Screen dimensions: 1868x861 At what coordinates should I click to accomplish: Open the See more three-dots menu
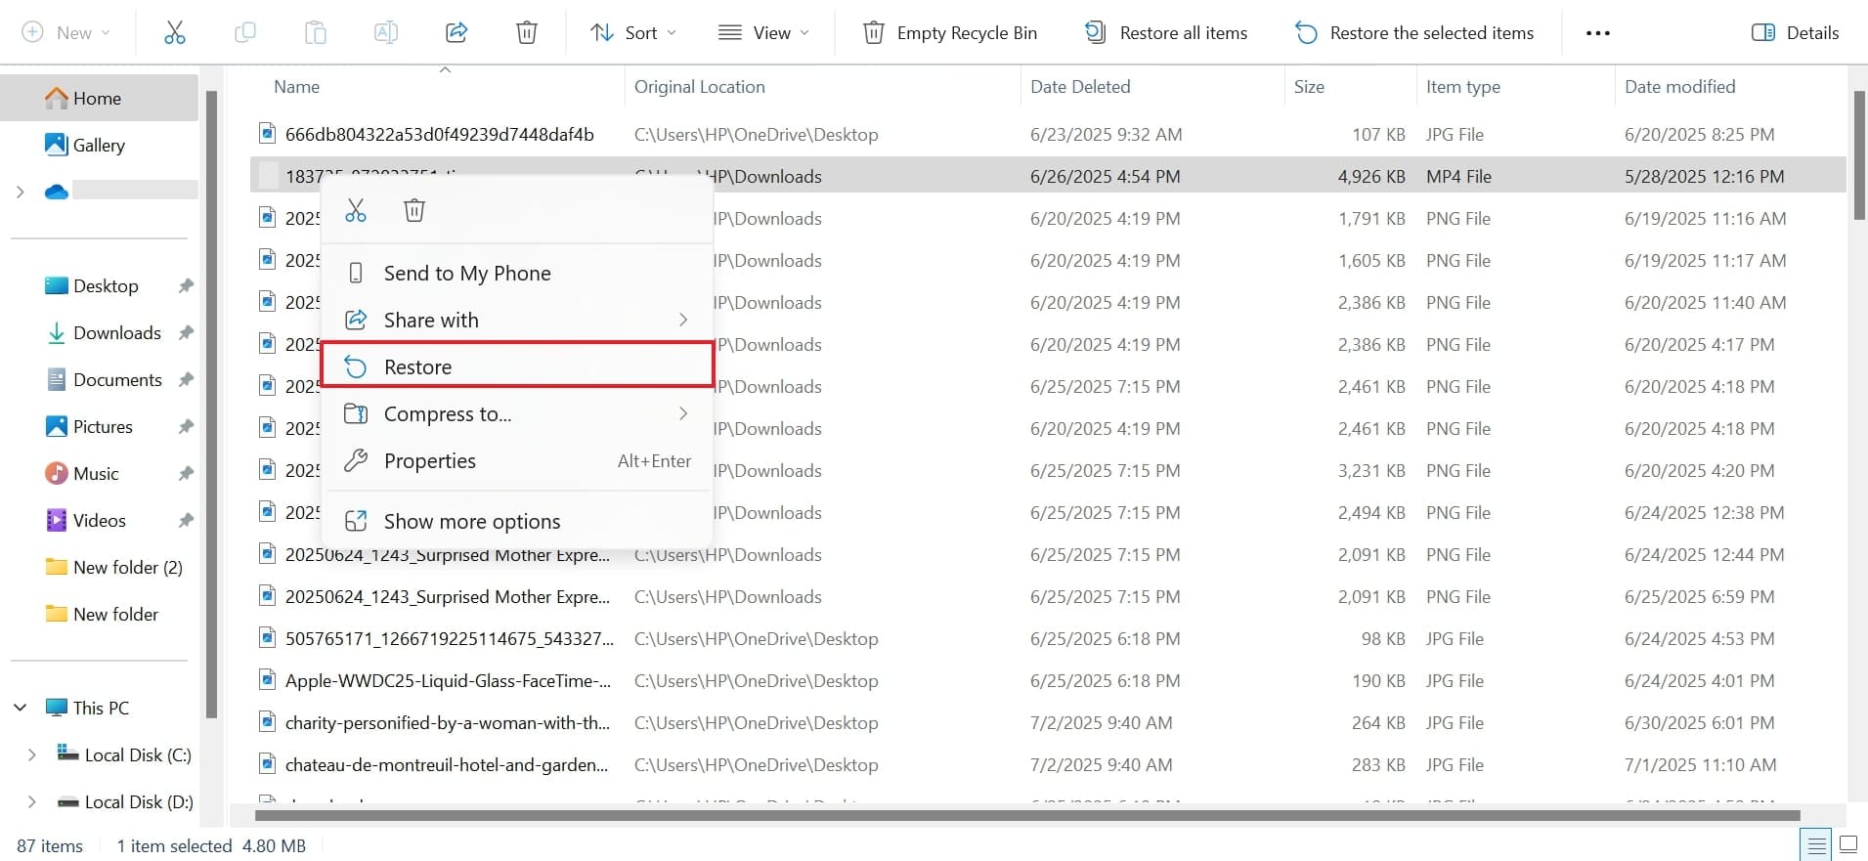(1598, 33)
